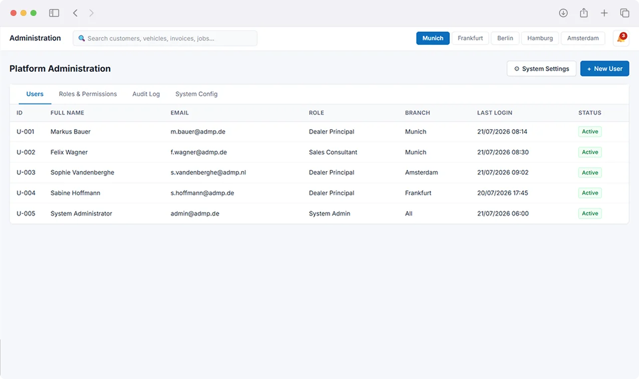The image size is (639, 379).
Task: Switch to the Hamburg branch
Action: pyautogui.click(x=540, y=38)
